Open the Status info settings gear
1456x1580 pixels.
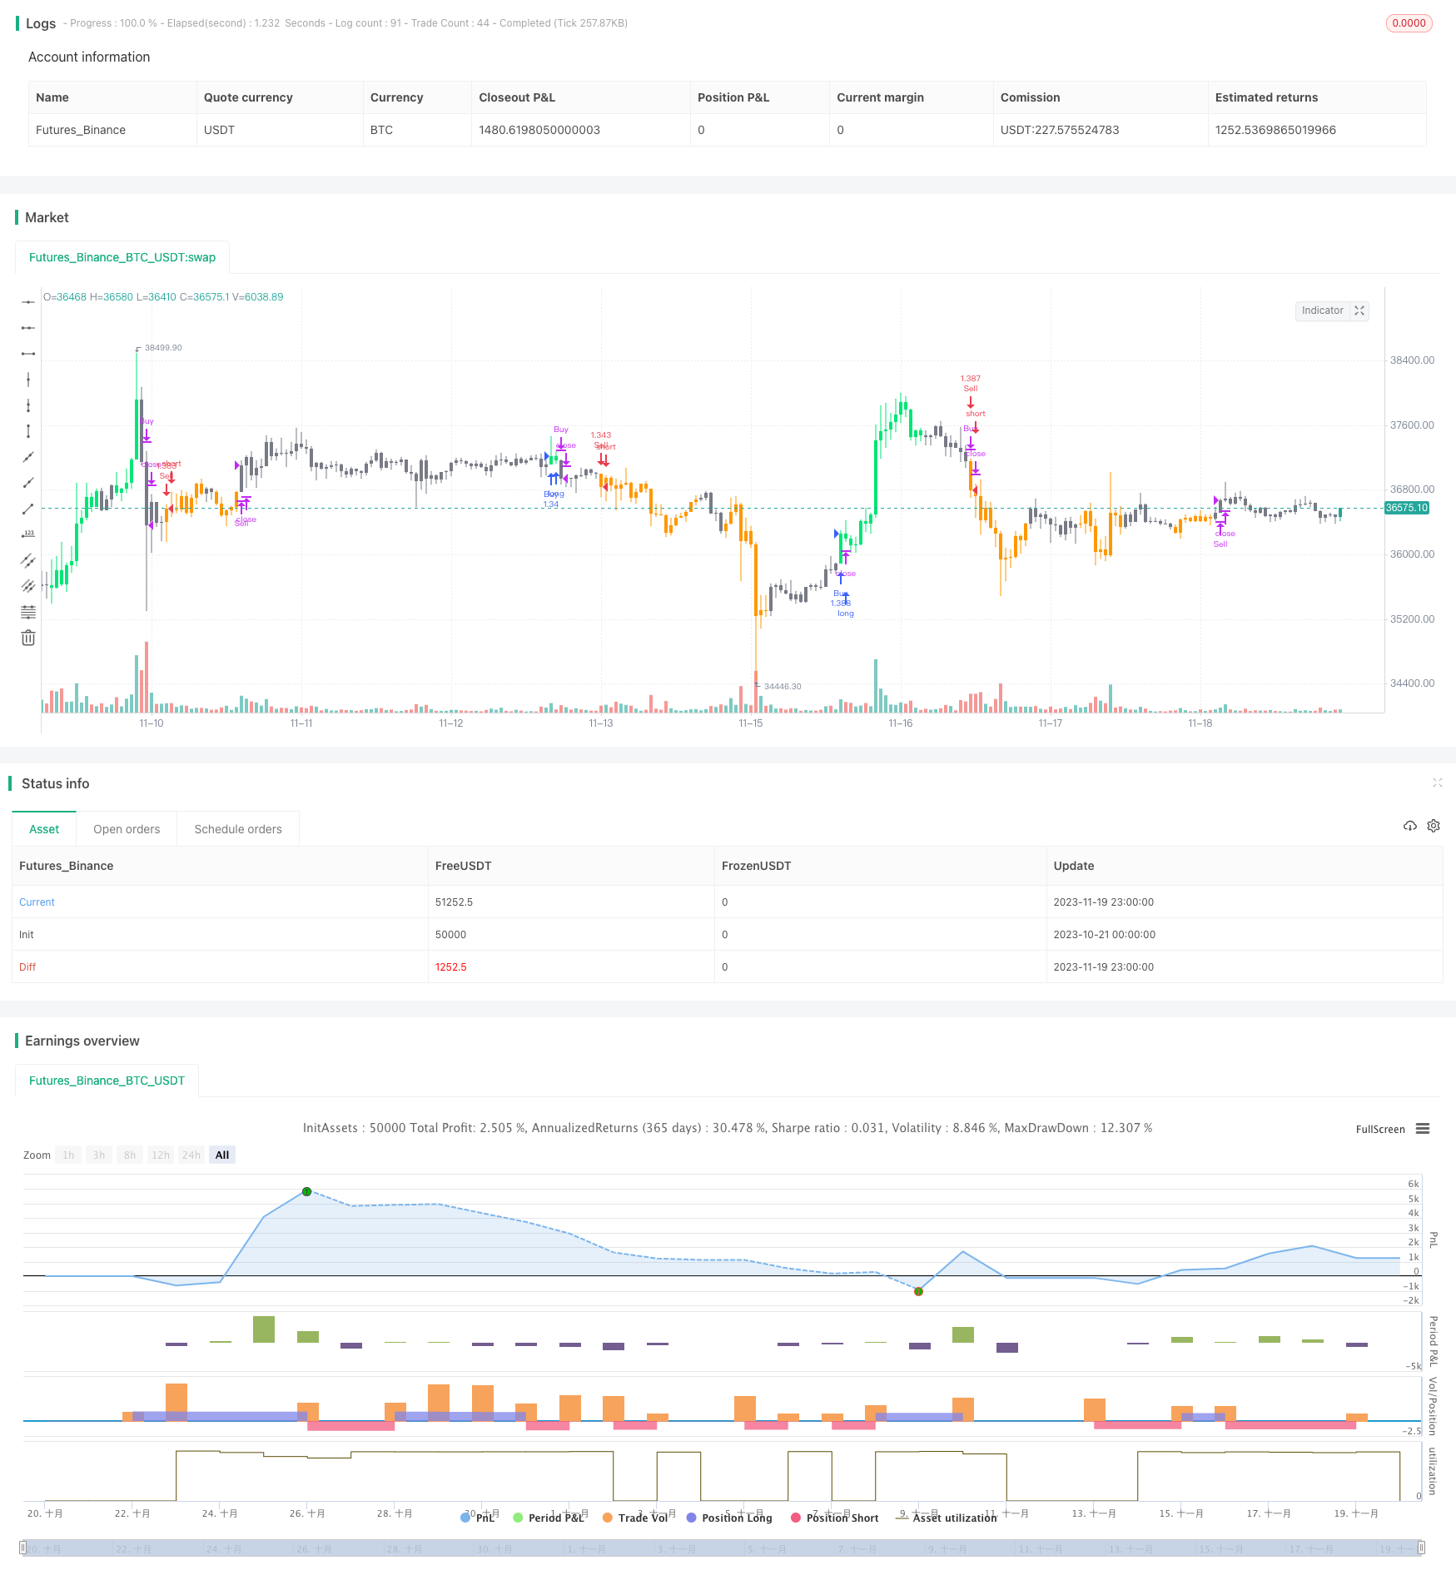pyautogui.click(x=1434, y=826)
